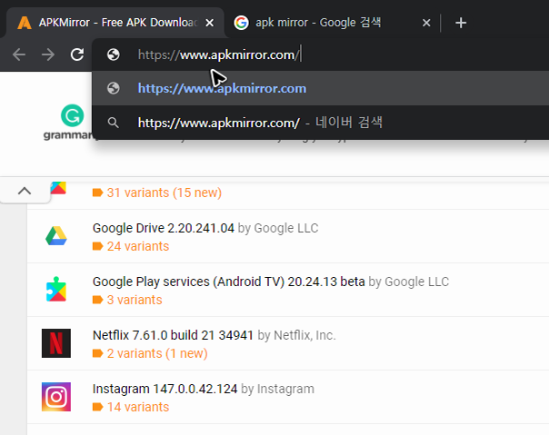
Task: Click the Google favicon on the second tab
Action: (241, 23)
